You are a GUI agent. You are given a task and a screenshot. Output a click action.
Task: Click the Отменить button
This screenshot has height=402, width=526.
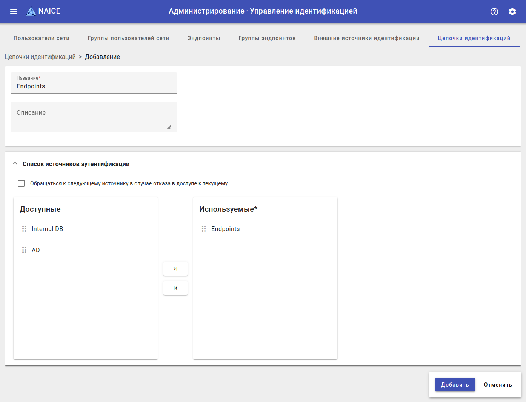[498, 385]
